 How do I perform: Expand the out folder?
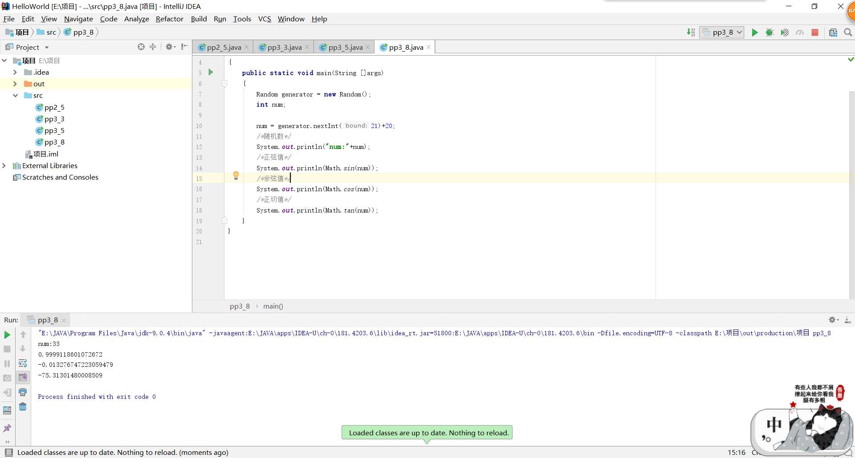click(15, 84)
